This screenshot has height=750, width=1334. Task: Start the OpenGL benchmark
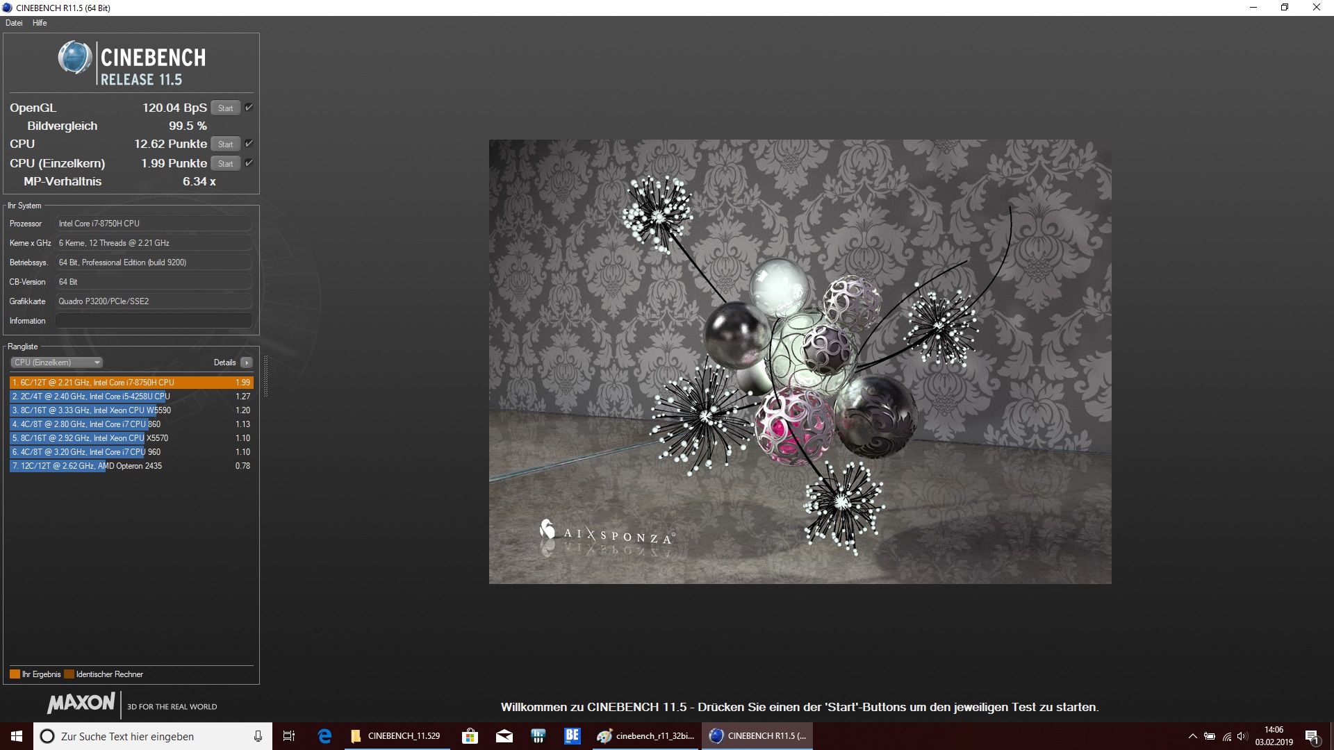[x=225, y=108]
